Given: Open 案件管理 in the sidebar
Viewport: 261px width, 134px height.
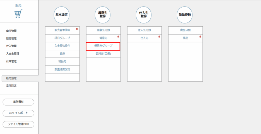Looking at the screenshot, I should pos(11,31).
